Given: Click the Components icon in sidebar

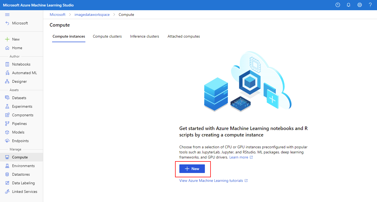Looking at the screenshot, I should tap(7, 115).
